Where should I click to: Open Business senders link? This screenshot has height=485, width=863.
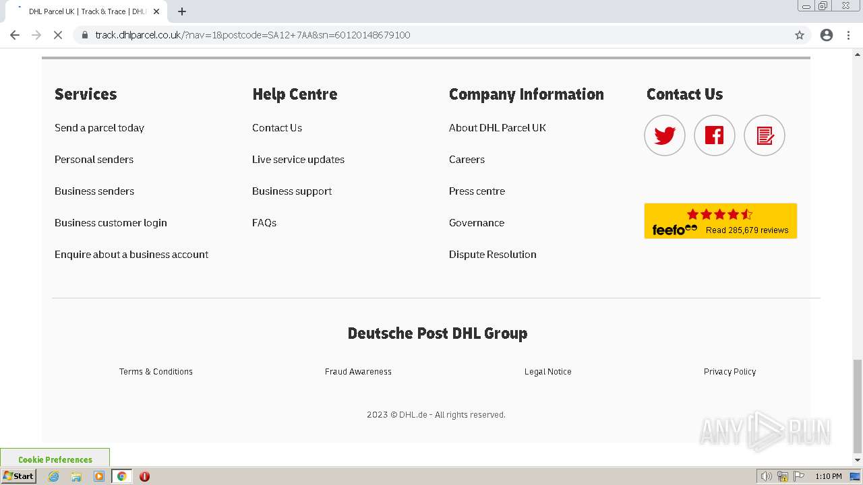[94, 191]
